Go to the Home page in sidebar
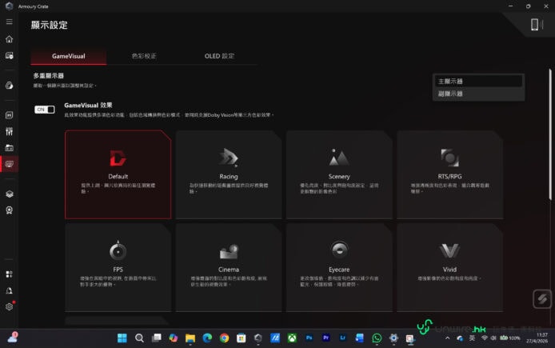 [10, 39]
